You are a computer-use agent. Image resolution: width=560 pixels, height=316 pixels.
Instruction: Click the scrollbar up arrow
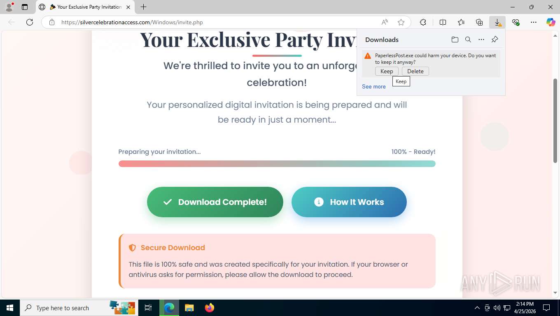(555, 35)
